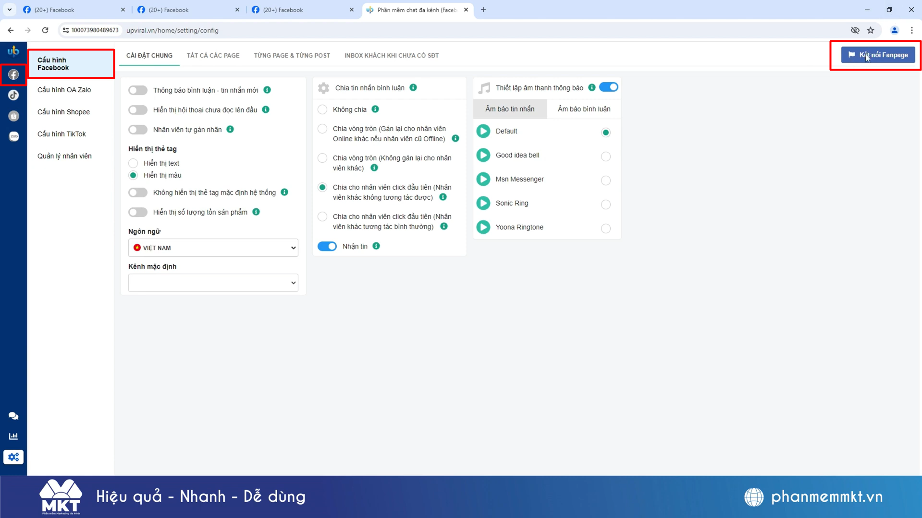Screen dimensions: 922x518
Task: Click info icon next to Hiển thị hội thoại chưa đọc
Action: (266, 109)
